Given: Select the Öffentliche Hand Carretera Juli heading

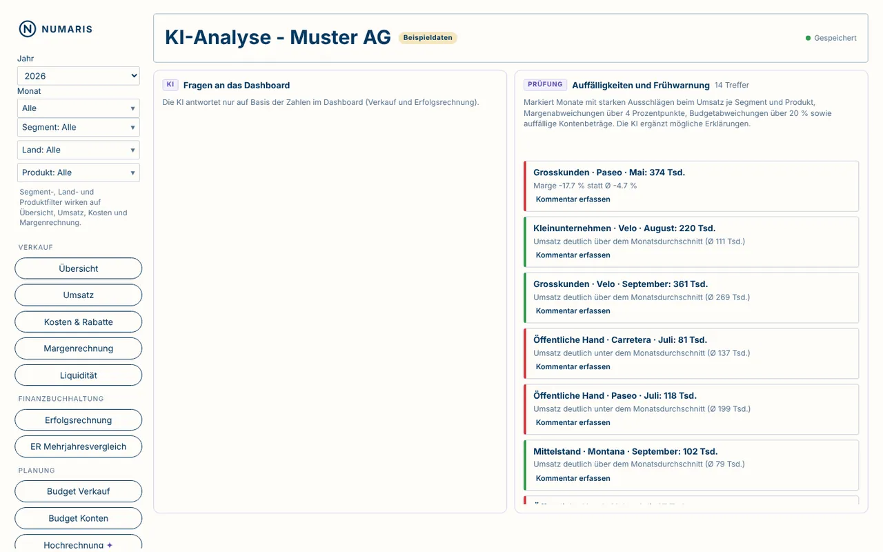Looking at the screenshot, I should pos(620,340).
